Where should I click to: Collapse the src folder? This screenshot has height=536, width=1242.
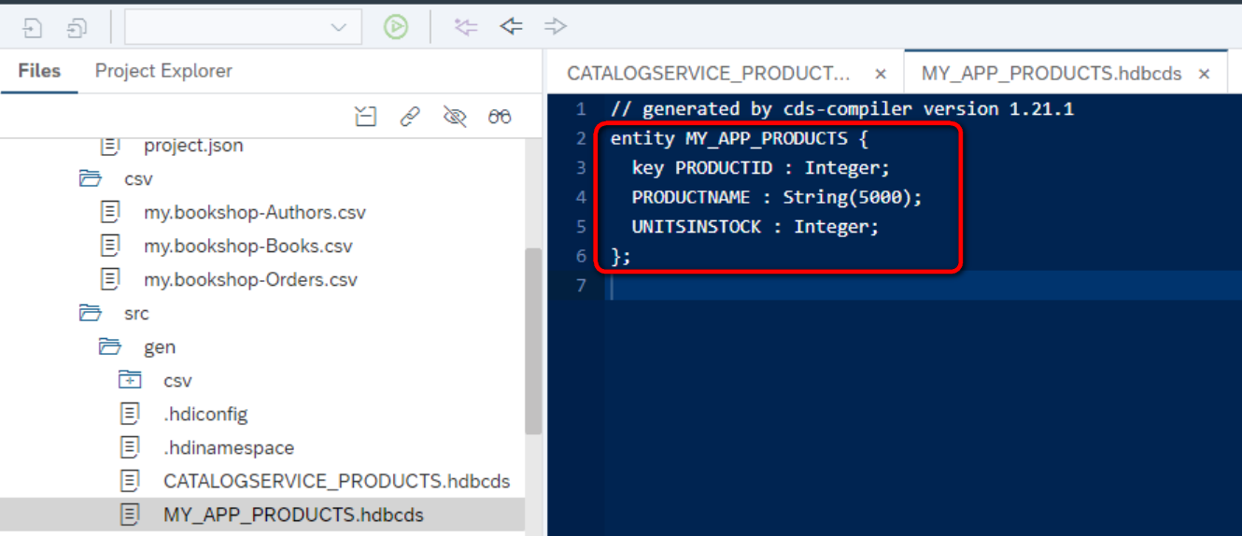pos(90,313)
